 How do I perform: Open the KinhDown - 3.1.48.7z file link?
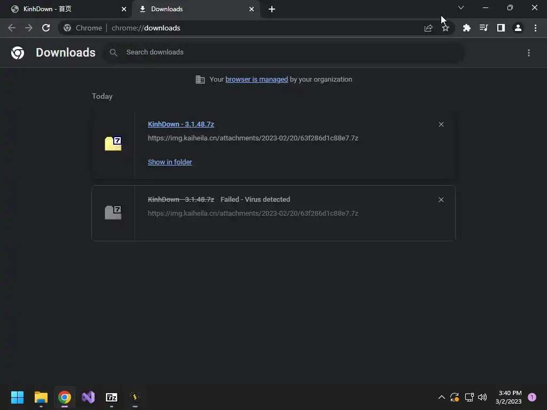pos(181,124)
